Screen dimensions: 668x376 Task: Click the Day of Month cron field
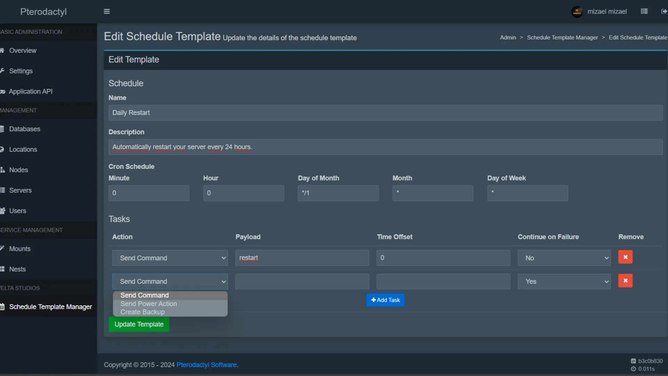point(338,193)
